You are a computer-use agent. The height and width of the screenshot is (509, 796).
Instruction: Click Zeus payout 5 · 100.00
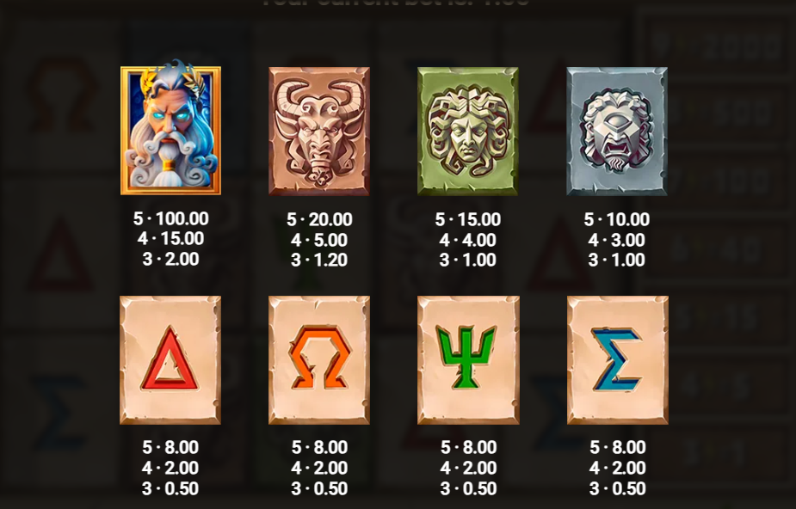click(x=170, y=218)
